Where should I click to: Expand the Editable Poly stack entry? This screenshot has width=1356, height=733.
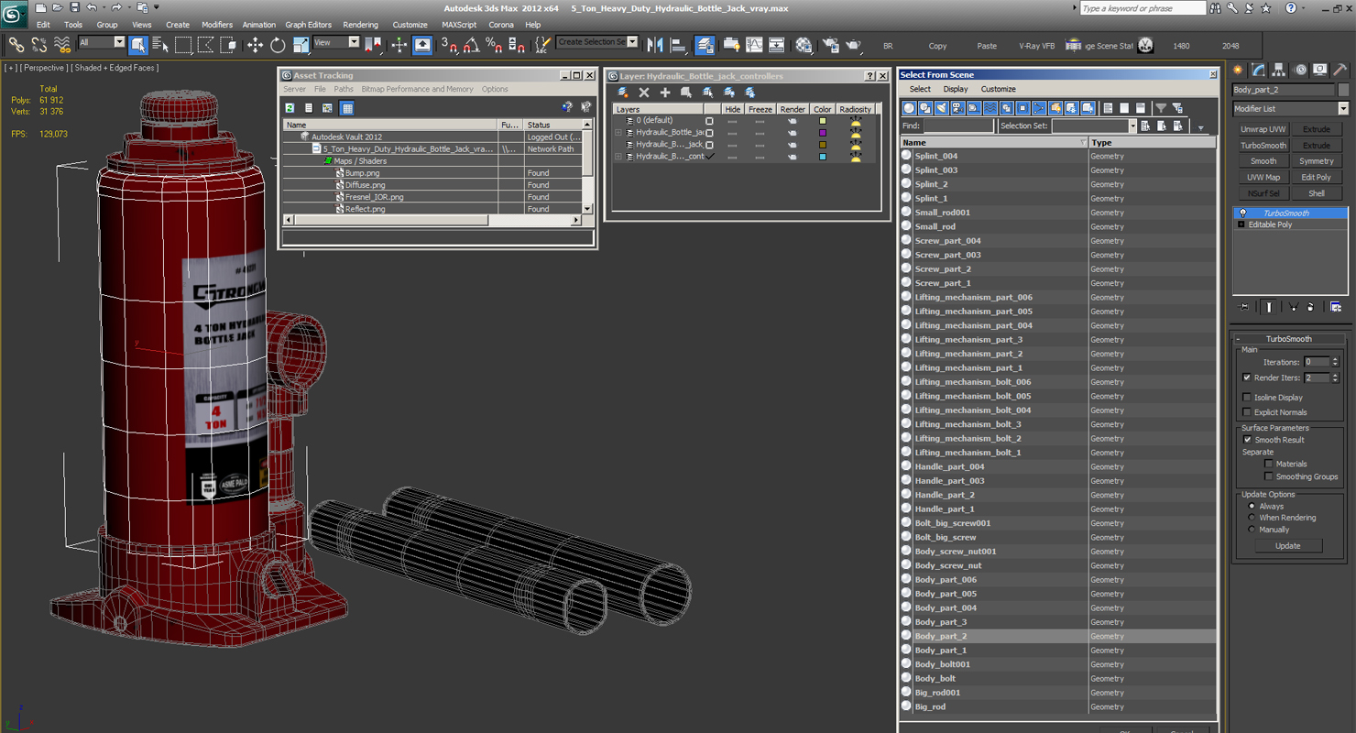pos(1241,224)
